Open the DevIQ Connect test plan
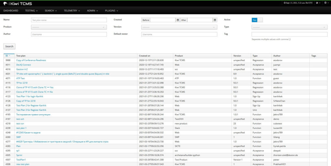Viewport: 331px width, 166px height. (x=23, y=65)
